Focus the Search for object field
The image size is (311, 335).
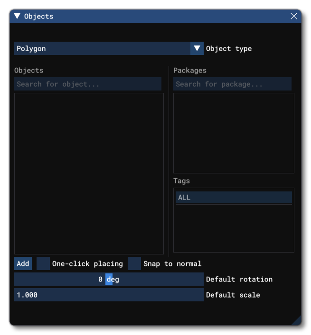(88, 84)
